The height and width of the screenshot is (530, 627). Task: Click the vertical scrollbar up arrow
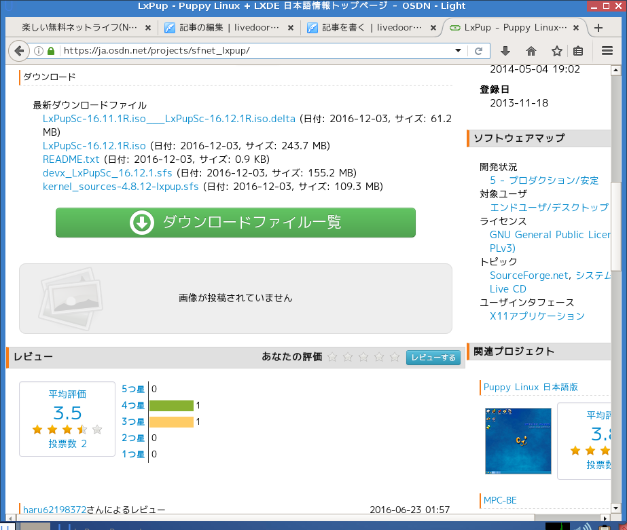[616, 71]
